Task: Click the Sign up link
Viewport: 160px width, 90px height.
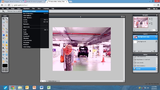Action: pos(155,8)
